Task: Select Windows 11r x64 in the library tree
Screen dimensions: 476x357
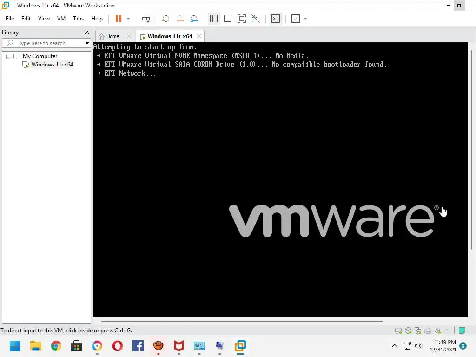Action: (x=52, y=65)
